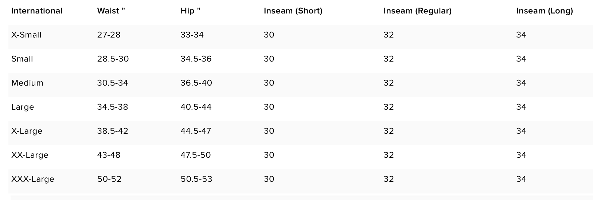Screen dimensions: 593x200
Task: Click the Inseam (Long) column header
Action: [x=545, y=11]
